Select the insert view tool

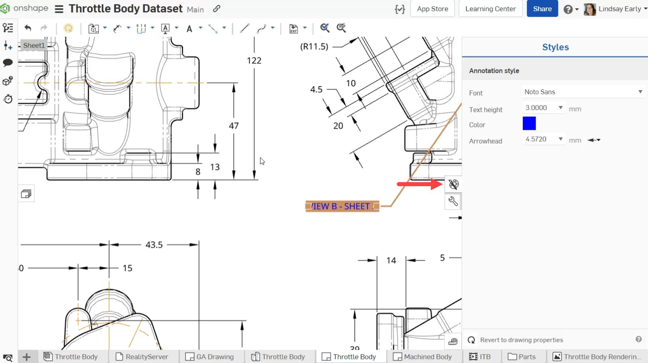click(x=94, y=28)
